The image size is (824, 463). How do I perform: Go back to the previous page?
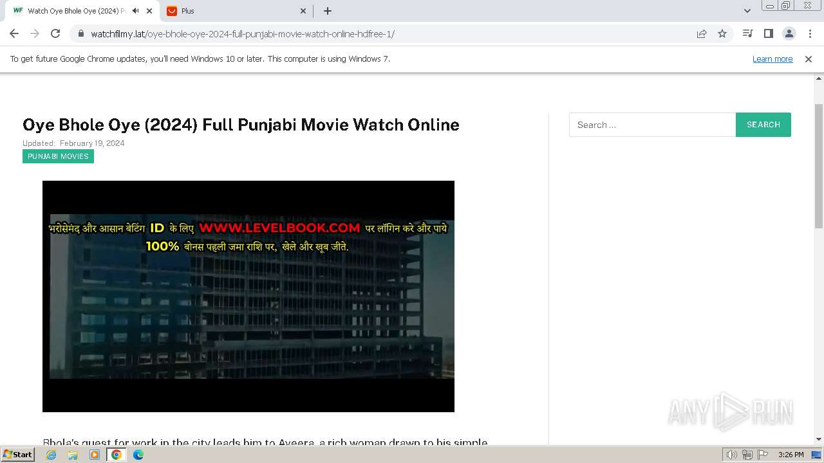tap(14, 34)
